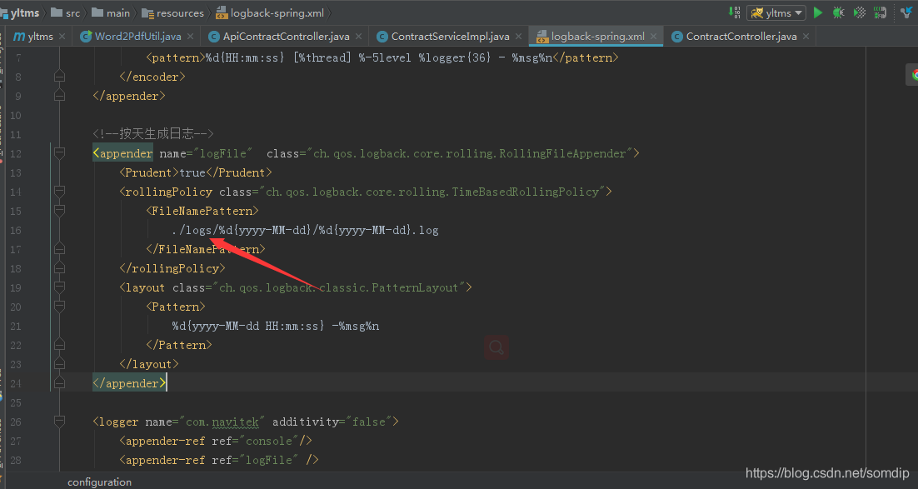This screenshot has height=489, width=918.
Task: Click the "%d{yyyy-MM-dd HH:mm:ss} -%msg%n" pattern text
Action: pyautogui.click(x=276, y=326)
